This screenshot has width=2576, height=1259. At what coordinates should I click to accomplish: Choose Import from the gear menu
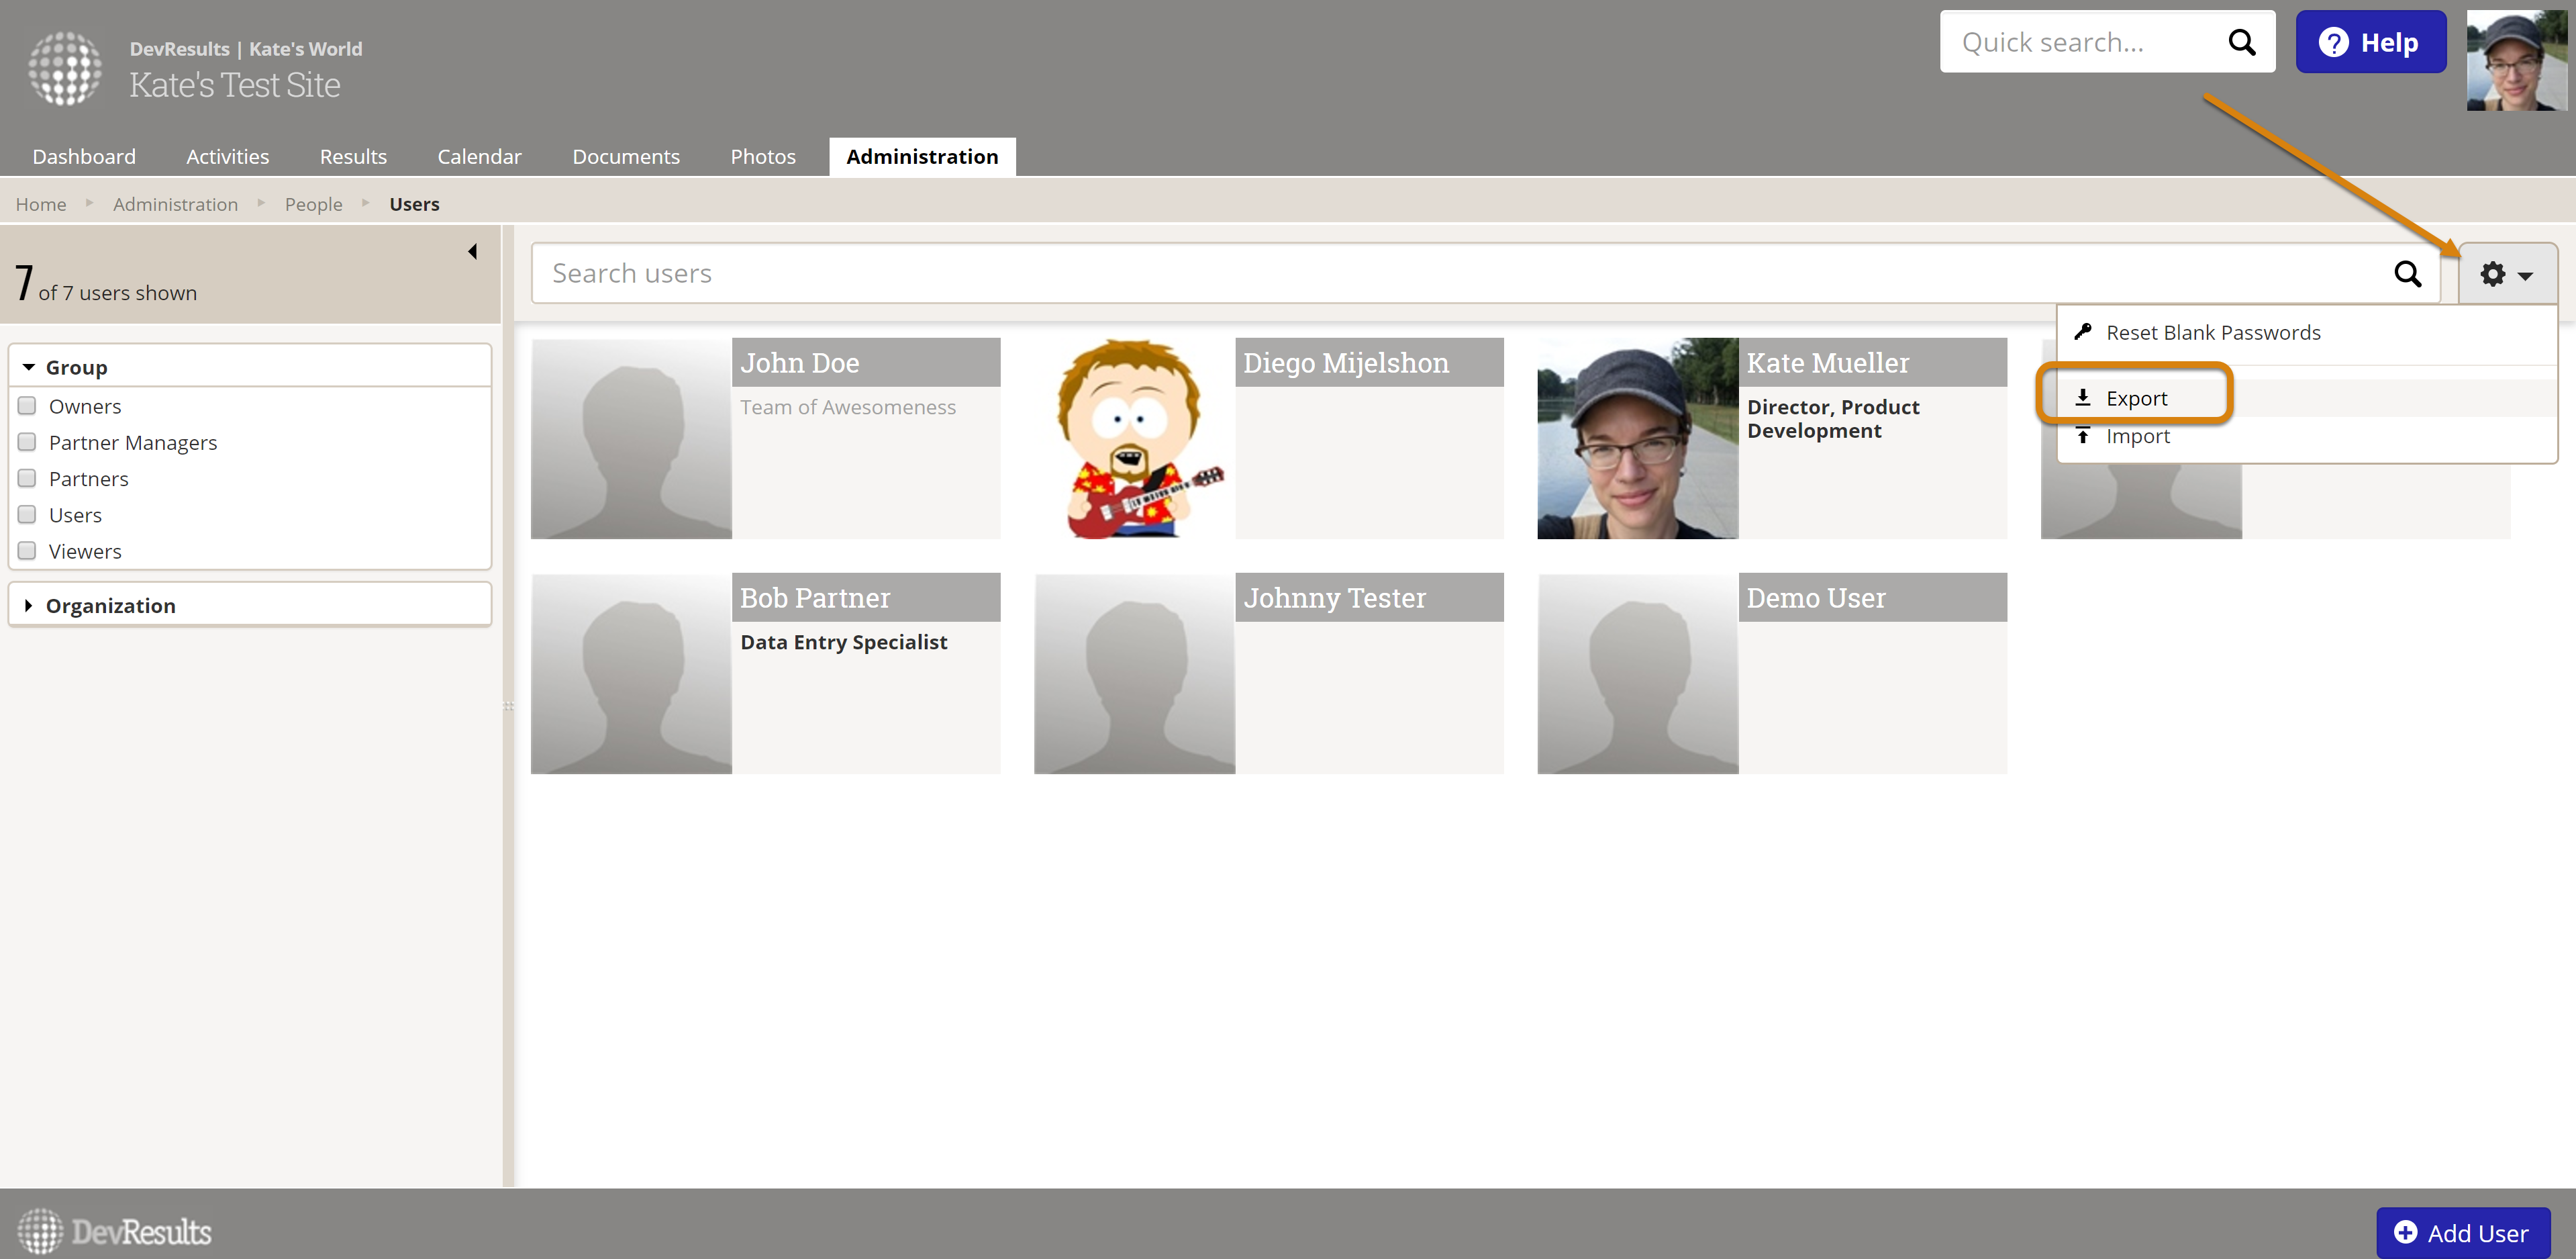(2137, 436)
